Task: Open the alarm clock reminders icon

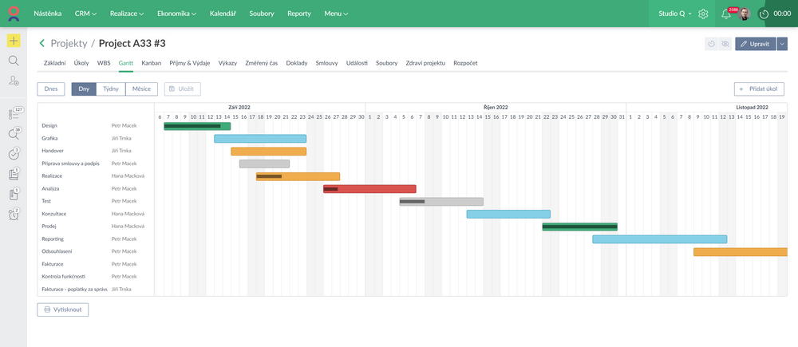Action: point(14,215)
